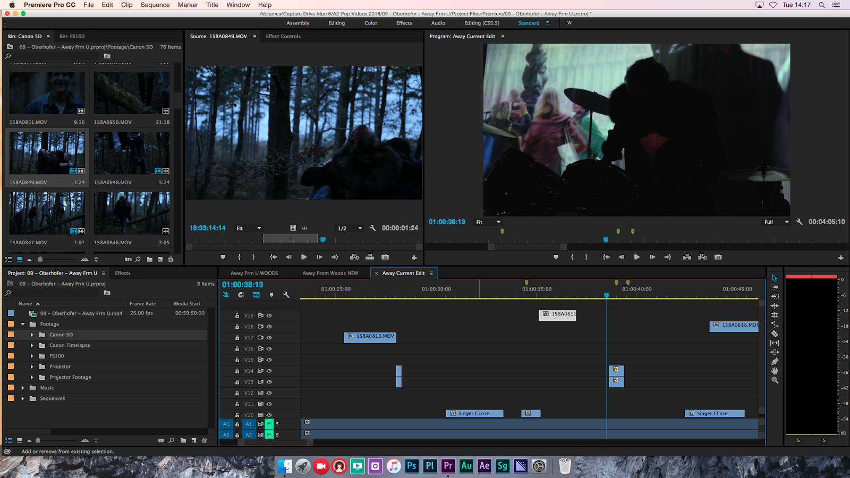
Task: Toggle visibility eye for track V19
Action: (269, 315)
